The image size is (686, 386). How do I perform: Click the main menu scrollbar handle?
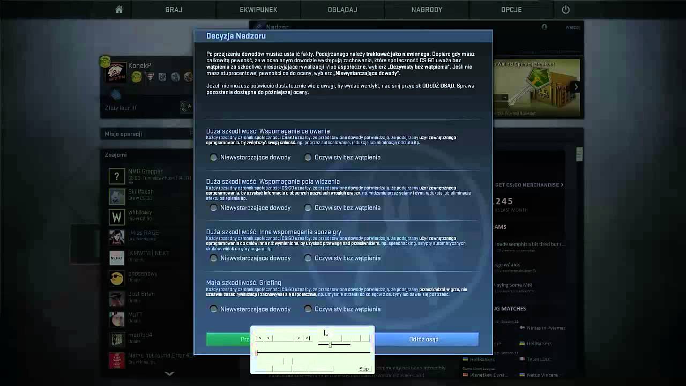point(579,154)
